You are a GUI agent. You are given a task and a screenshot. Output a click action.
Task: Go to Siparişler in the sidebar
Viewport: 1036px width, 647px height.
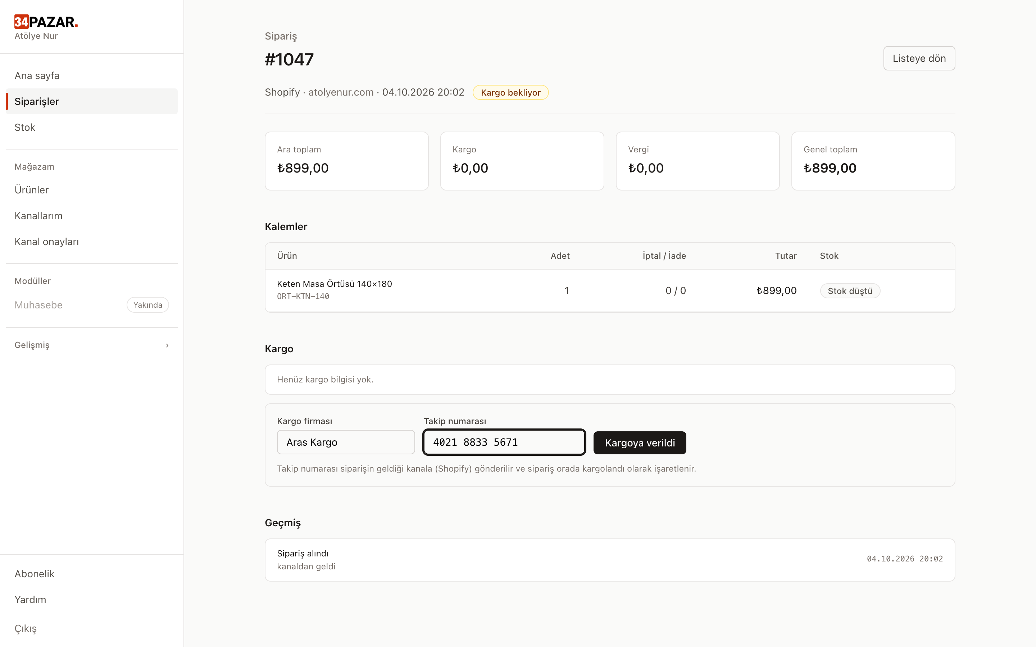pyautogui.click(x=92, y=101)
